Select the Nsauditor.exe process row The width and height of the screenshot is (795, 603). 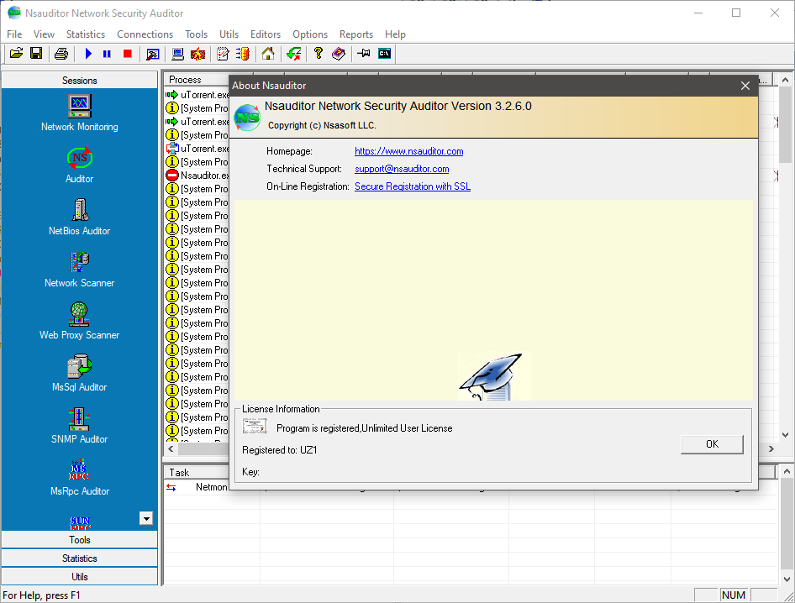tap(197, 176)
